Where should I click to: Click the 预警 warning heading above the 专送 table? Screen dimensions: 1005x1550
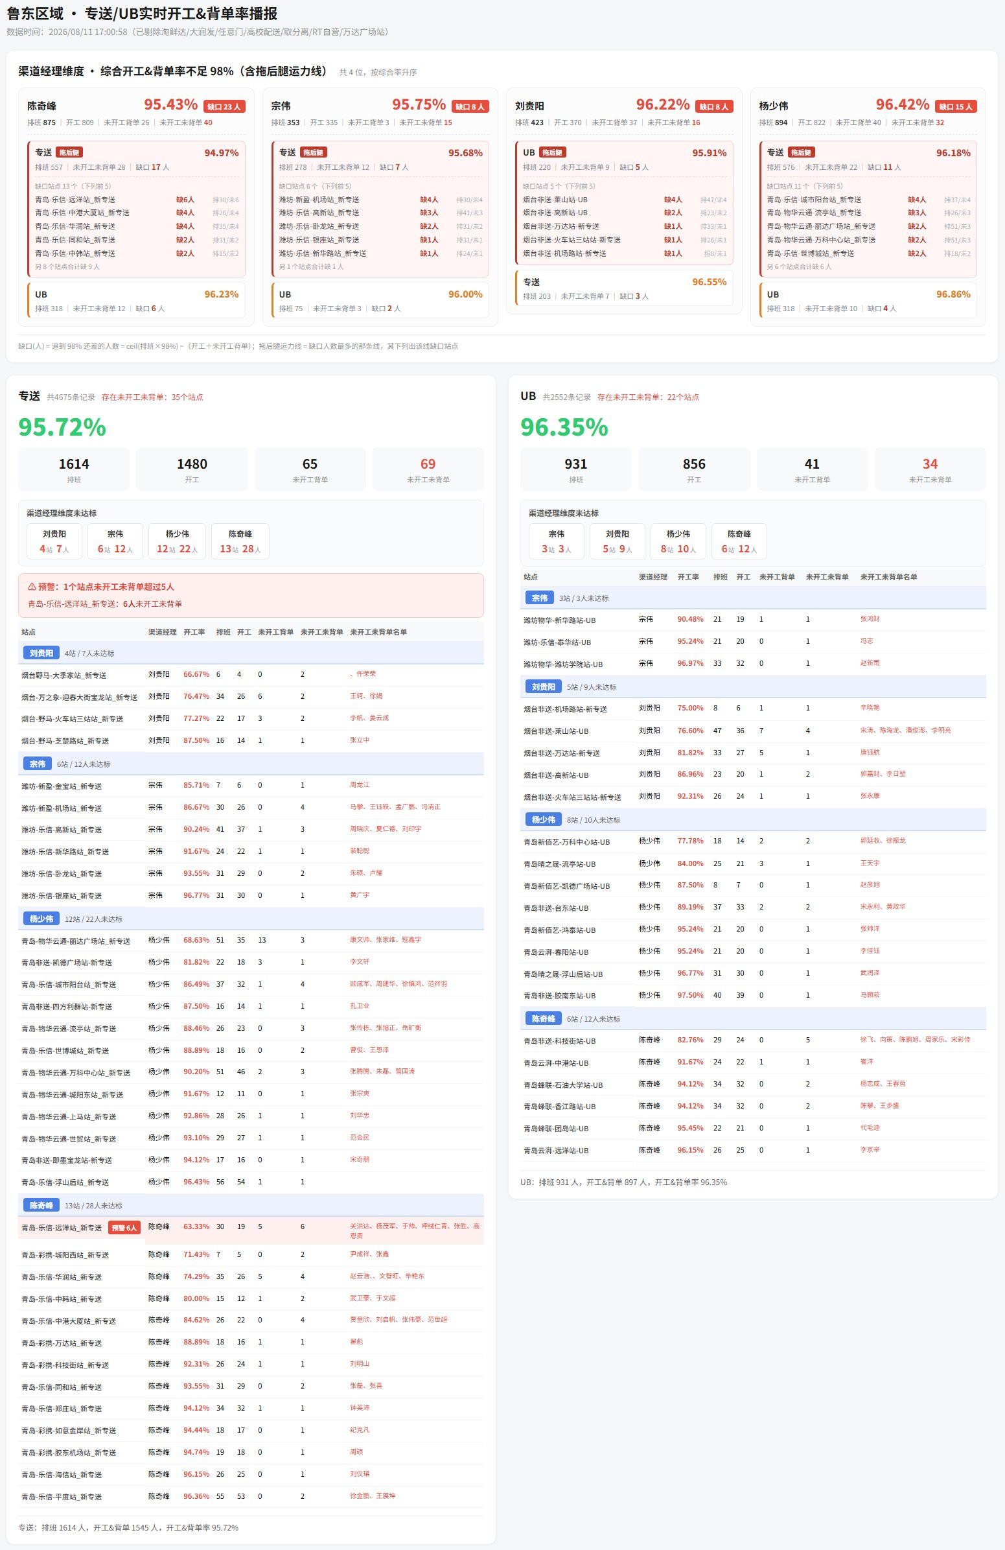(x=101, y=587)
